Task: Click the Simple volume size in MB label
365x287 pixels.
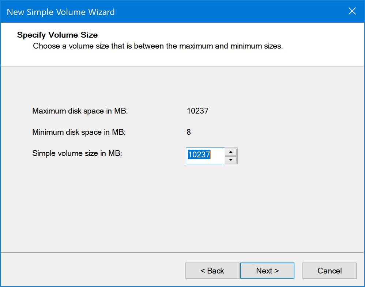Action: coord(77,153)
